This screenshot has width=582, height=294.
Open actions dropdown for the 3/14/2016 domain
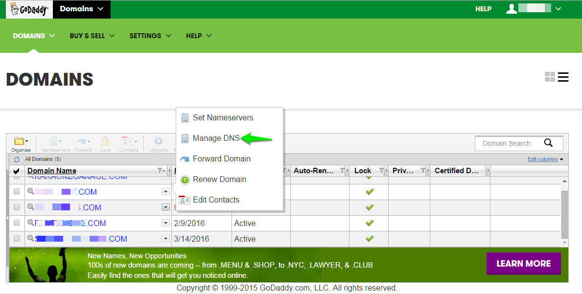point(166,238)
